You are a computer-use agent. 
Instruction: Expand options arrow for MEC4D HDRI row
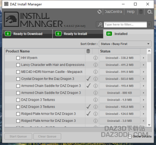[x=143, y=72]
